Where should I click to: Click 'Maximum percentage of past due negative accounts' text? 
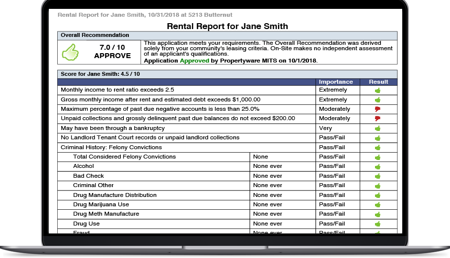pyautogui.click(x=160, y=109)
